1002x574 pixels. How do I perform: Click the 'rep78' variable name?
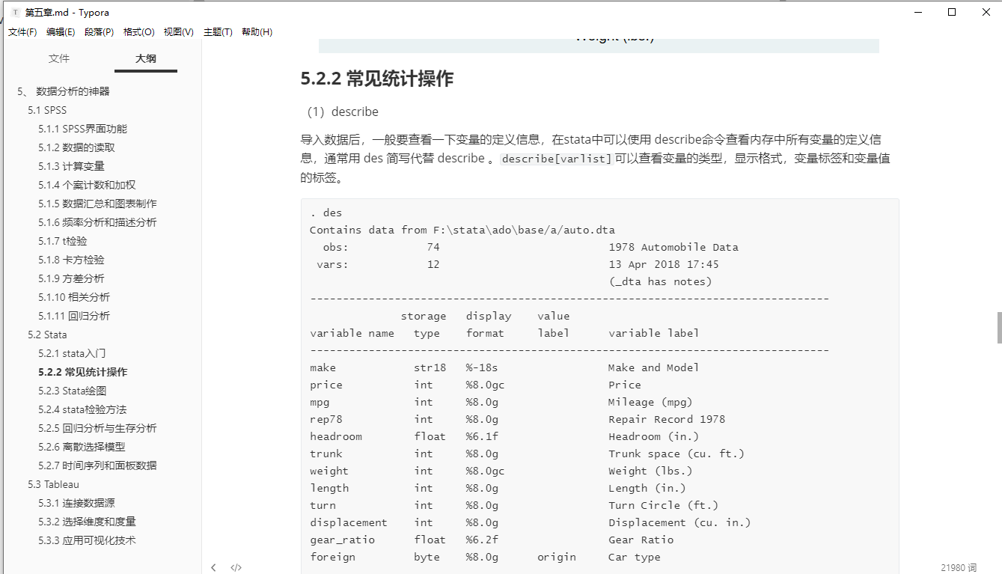point(326,419)
